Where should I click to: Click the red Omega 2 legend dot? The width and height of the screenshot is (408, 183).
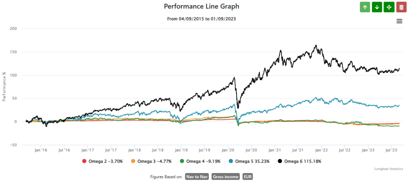click(x=84, y=161)
